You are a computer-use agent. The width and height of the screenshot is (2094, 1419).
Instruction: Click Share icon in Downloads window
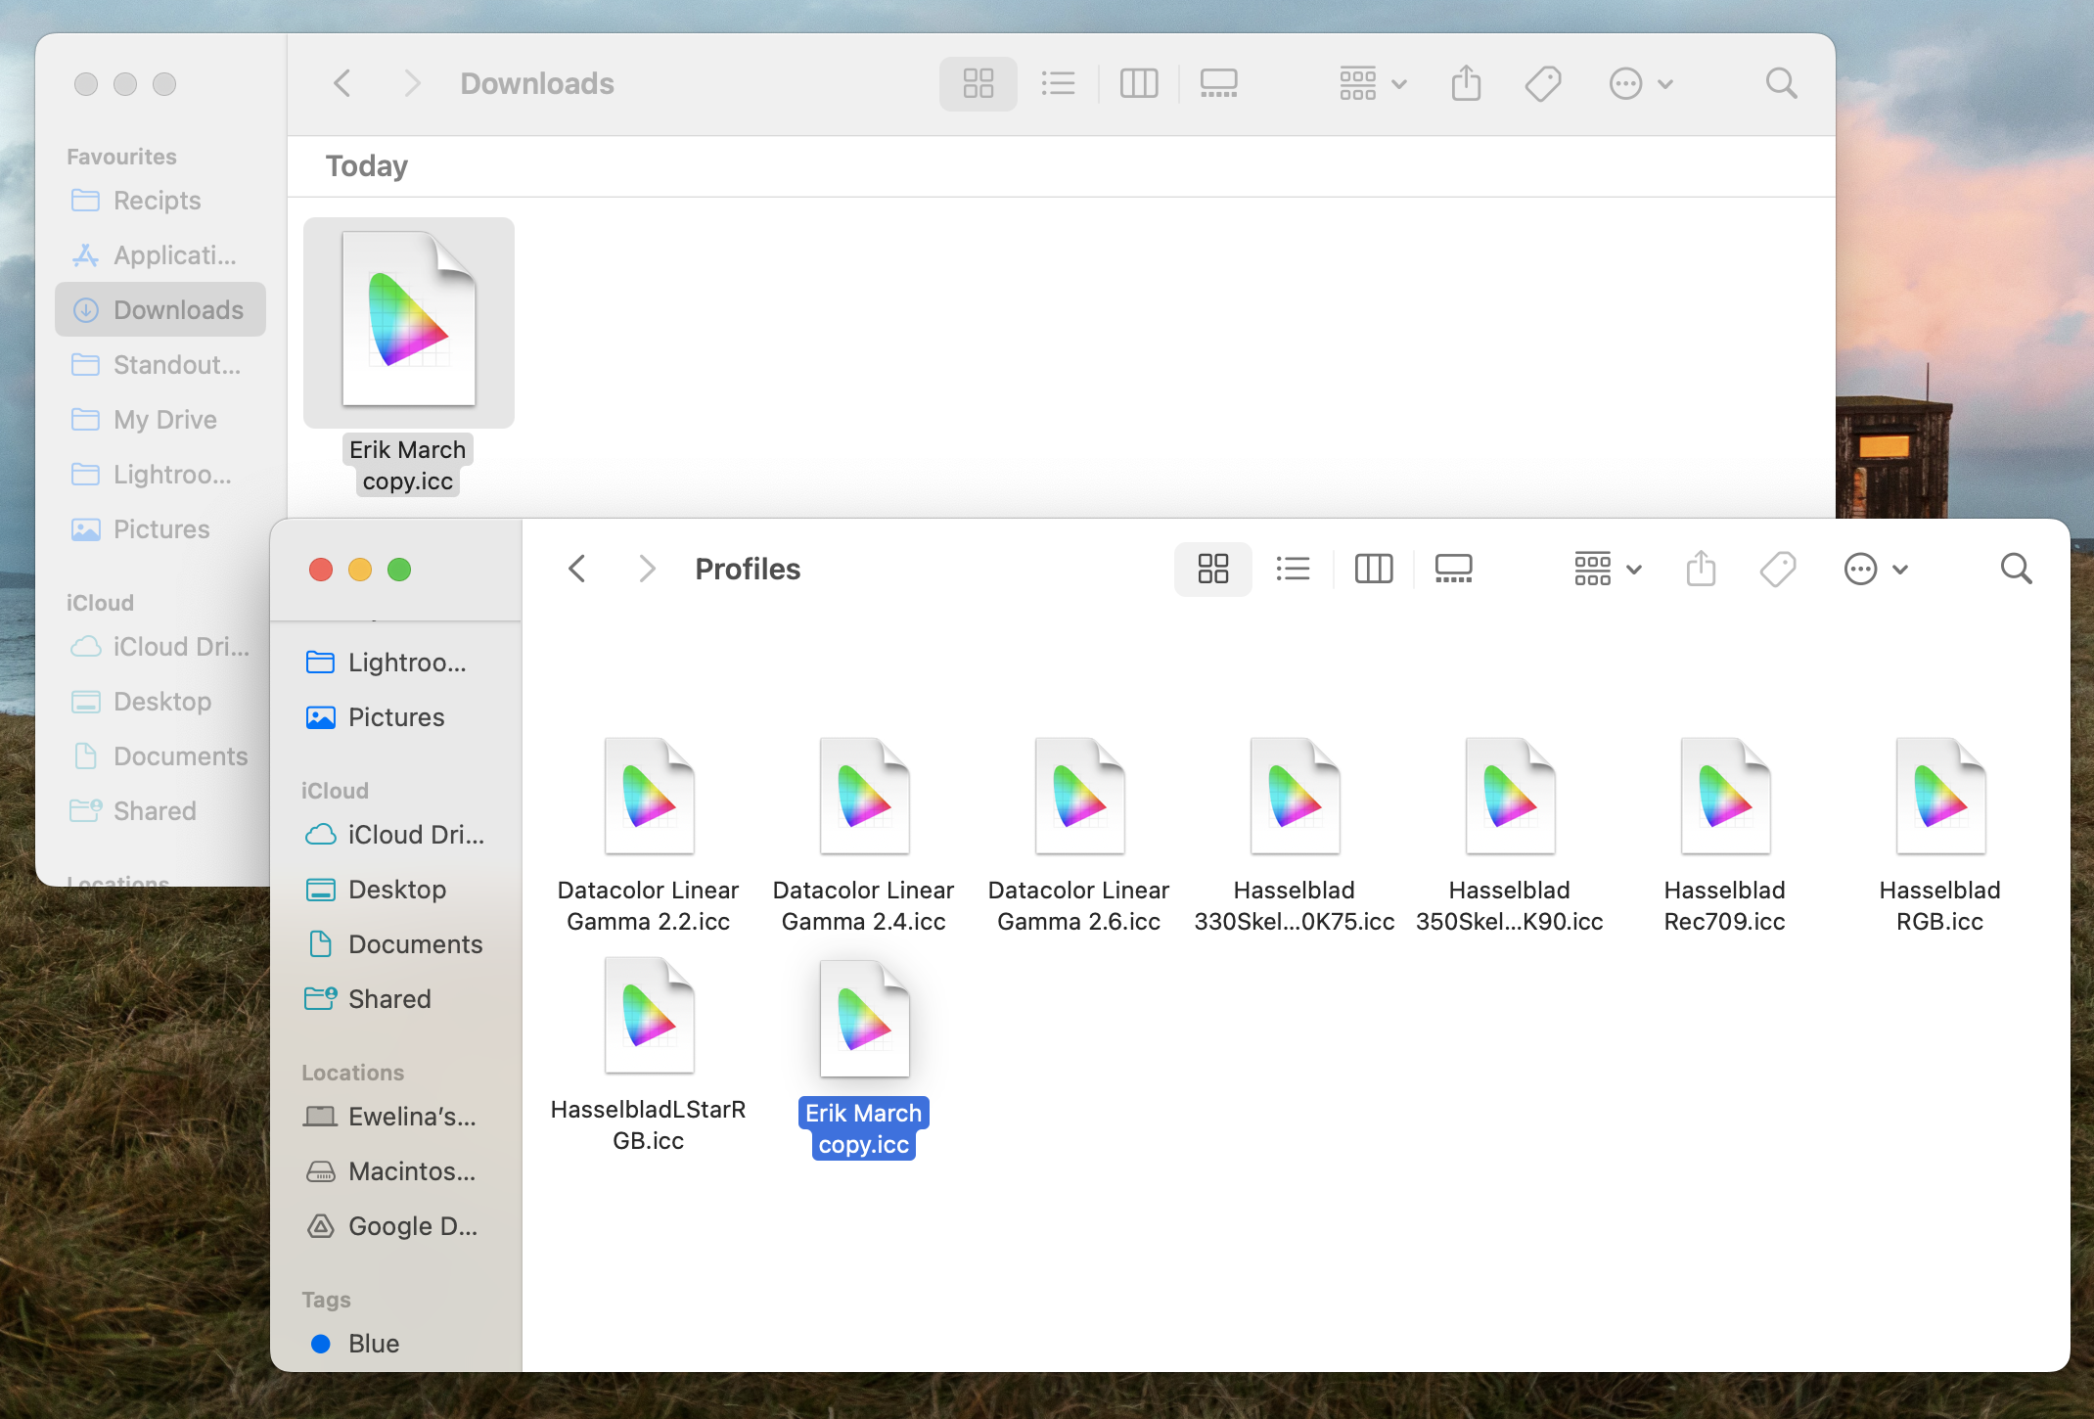(1466, 83)
